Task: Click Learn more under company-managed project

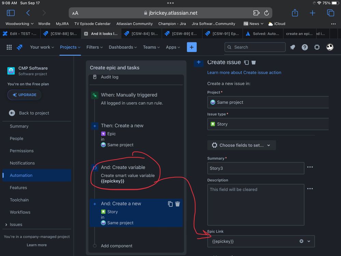Action: [37, 245]
